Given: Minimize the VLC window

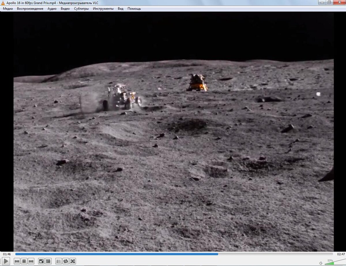Looking at the screenshot, I should 322,2.
